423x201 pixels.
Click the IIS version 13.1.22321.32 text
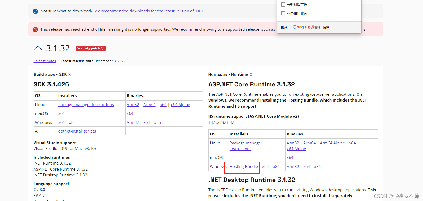point(221,122)
